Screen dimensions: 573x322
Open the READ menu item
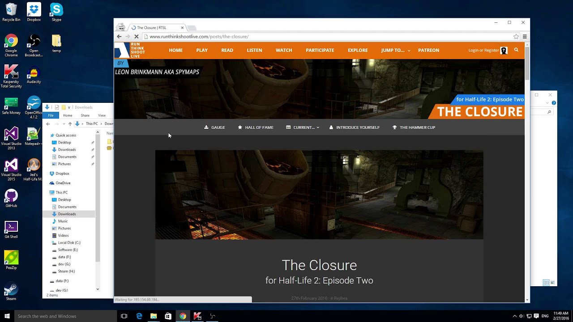tap(227, 50)
